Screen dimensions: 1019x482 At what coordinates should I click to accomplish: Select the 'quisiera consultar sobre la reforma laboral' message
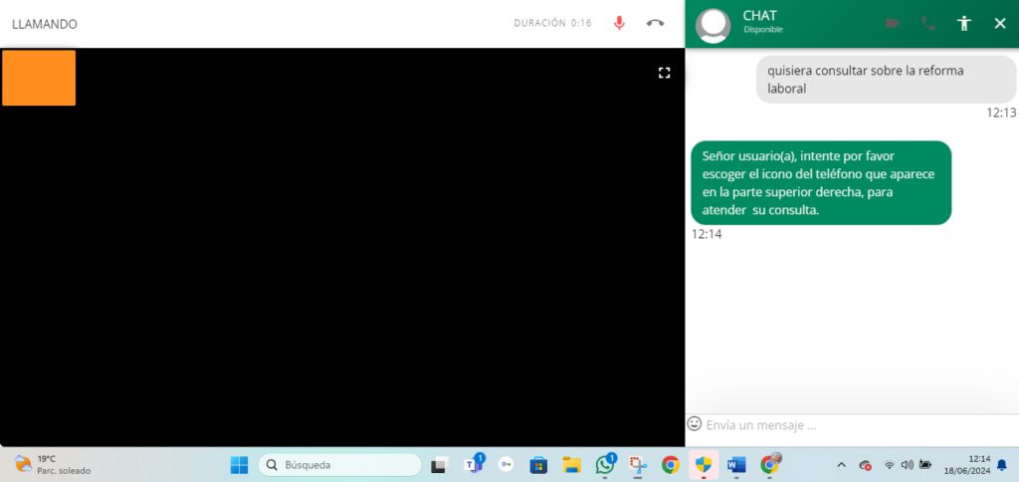tap(886, 80)
